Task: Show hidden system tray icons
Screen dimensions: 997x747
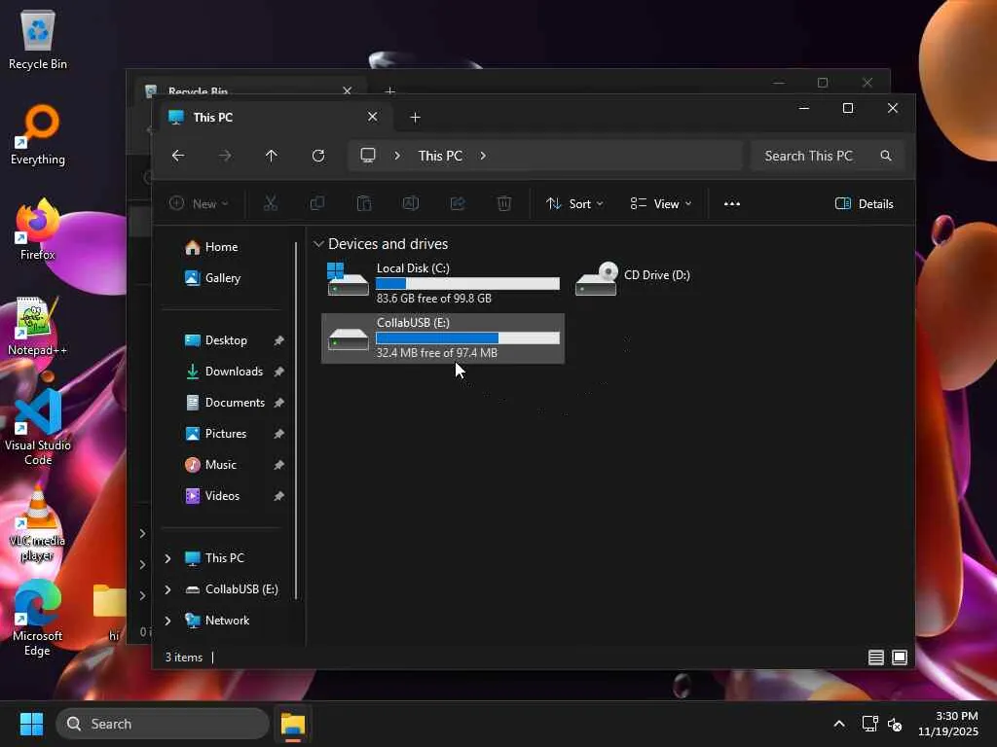Action: coord(839,724)
